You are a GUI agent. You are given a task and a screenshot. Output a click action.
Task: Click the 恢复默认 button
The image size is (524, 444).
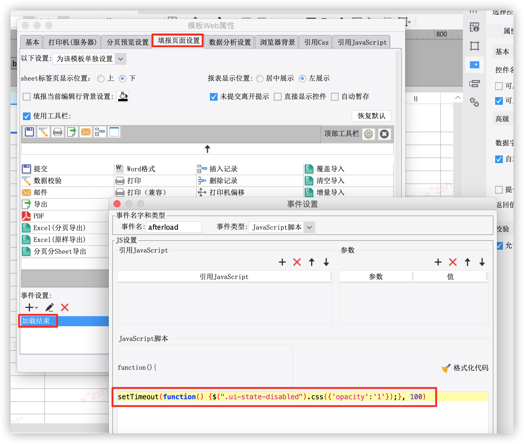tap(372, 116)
